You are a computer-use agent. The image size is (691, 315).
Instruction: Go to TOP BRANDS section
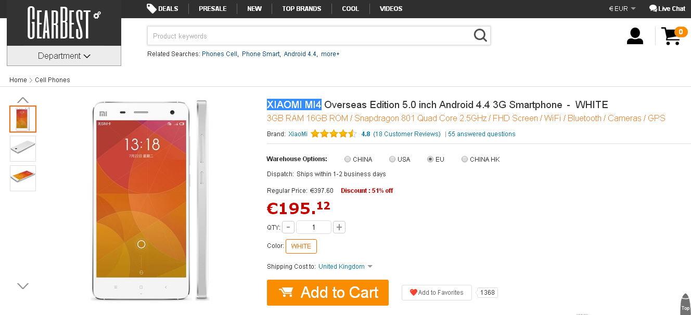[x=301, y=8]
